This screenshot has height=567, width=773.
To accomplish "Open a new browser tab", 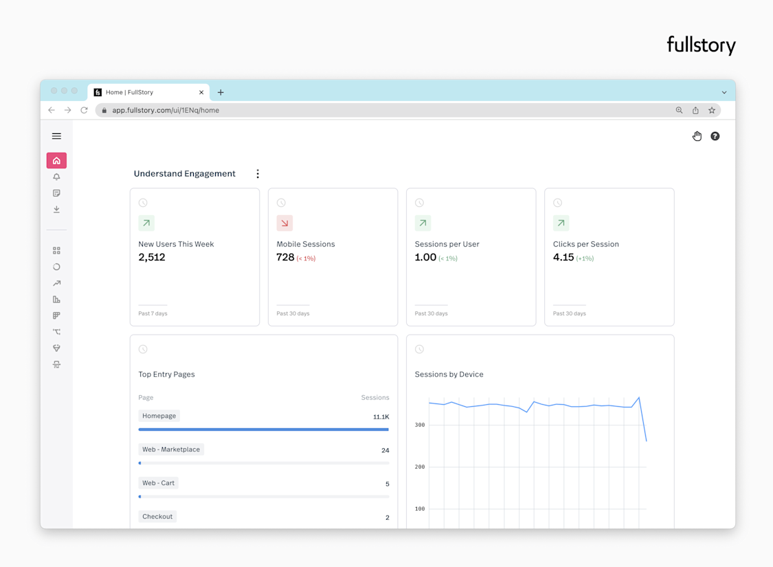I will point(221,91).
